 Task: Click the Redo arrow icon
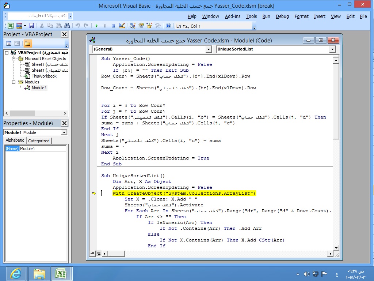click(x=86, y=26)
